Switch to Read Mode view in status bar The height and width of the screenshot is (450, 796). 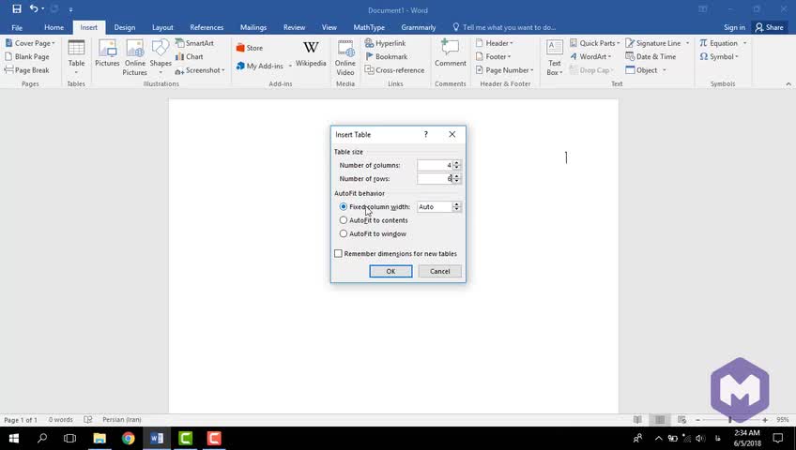click(x=637, y=420)
